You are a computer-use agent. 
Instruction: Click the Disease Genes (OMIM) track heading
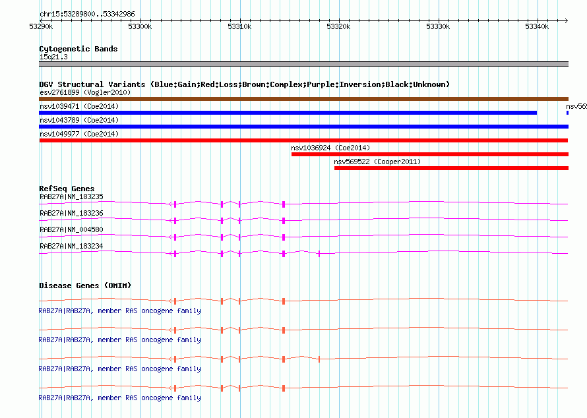(x=85, y=285)
